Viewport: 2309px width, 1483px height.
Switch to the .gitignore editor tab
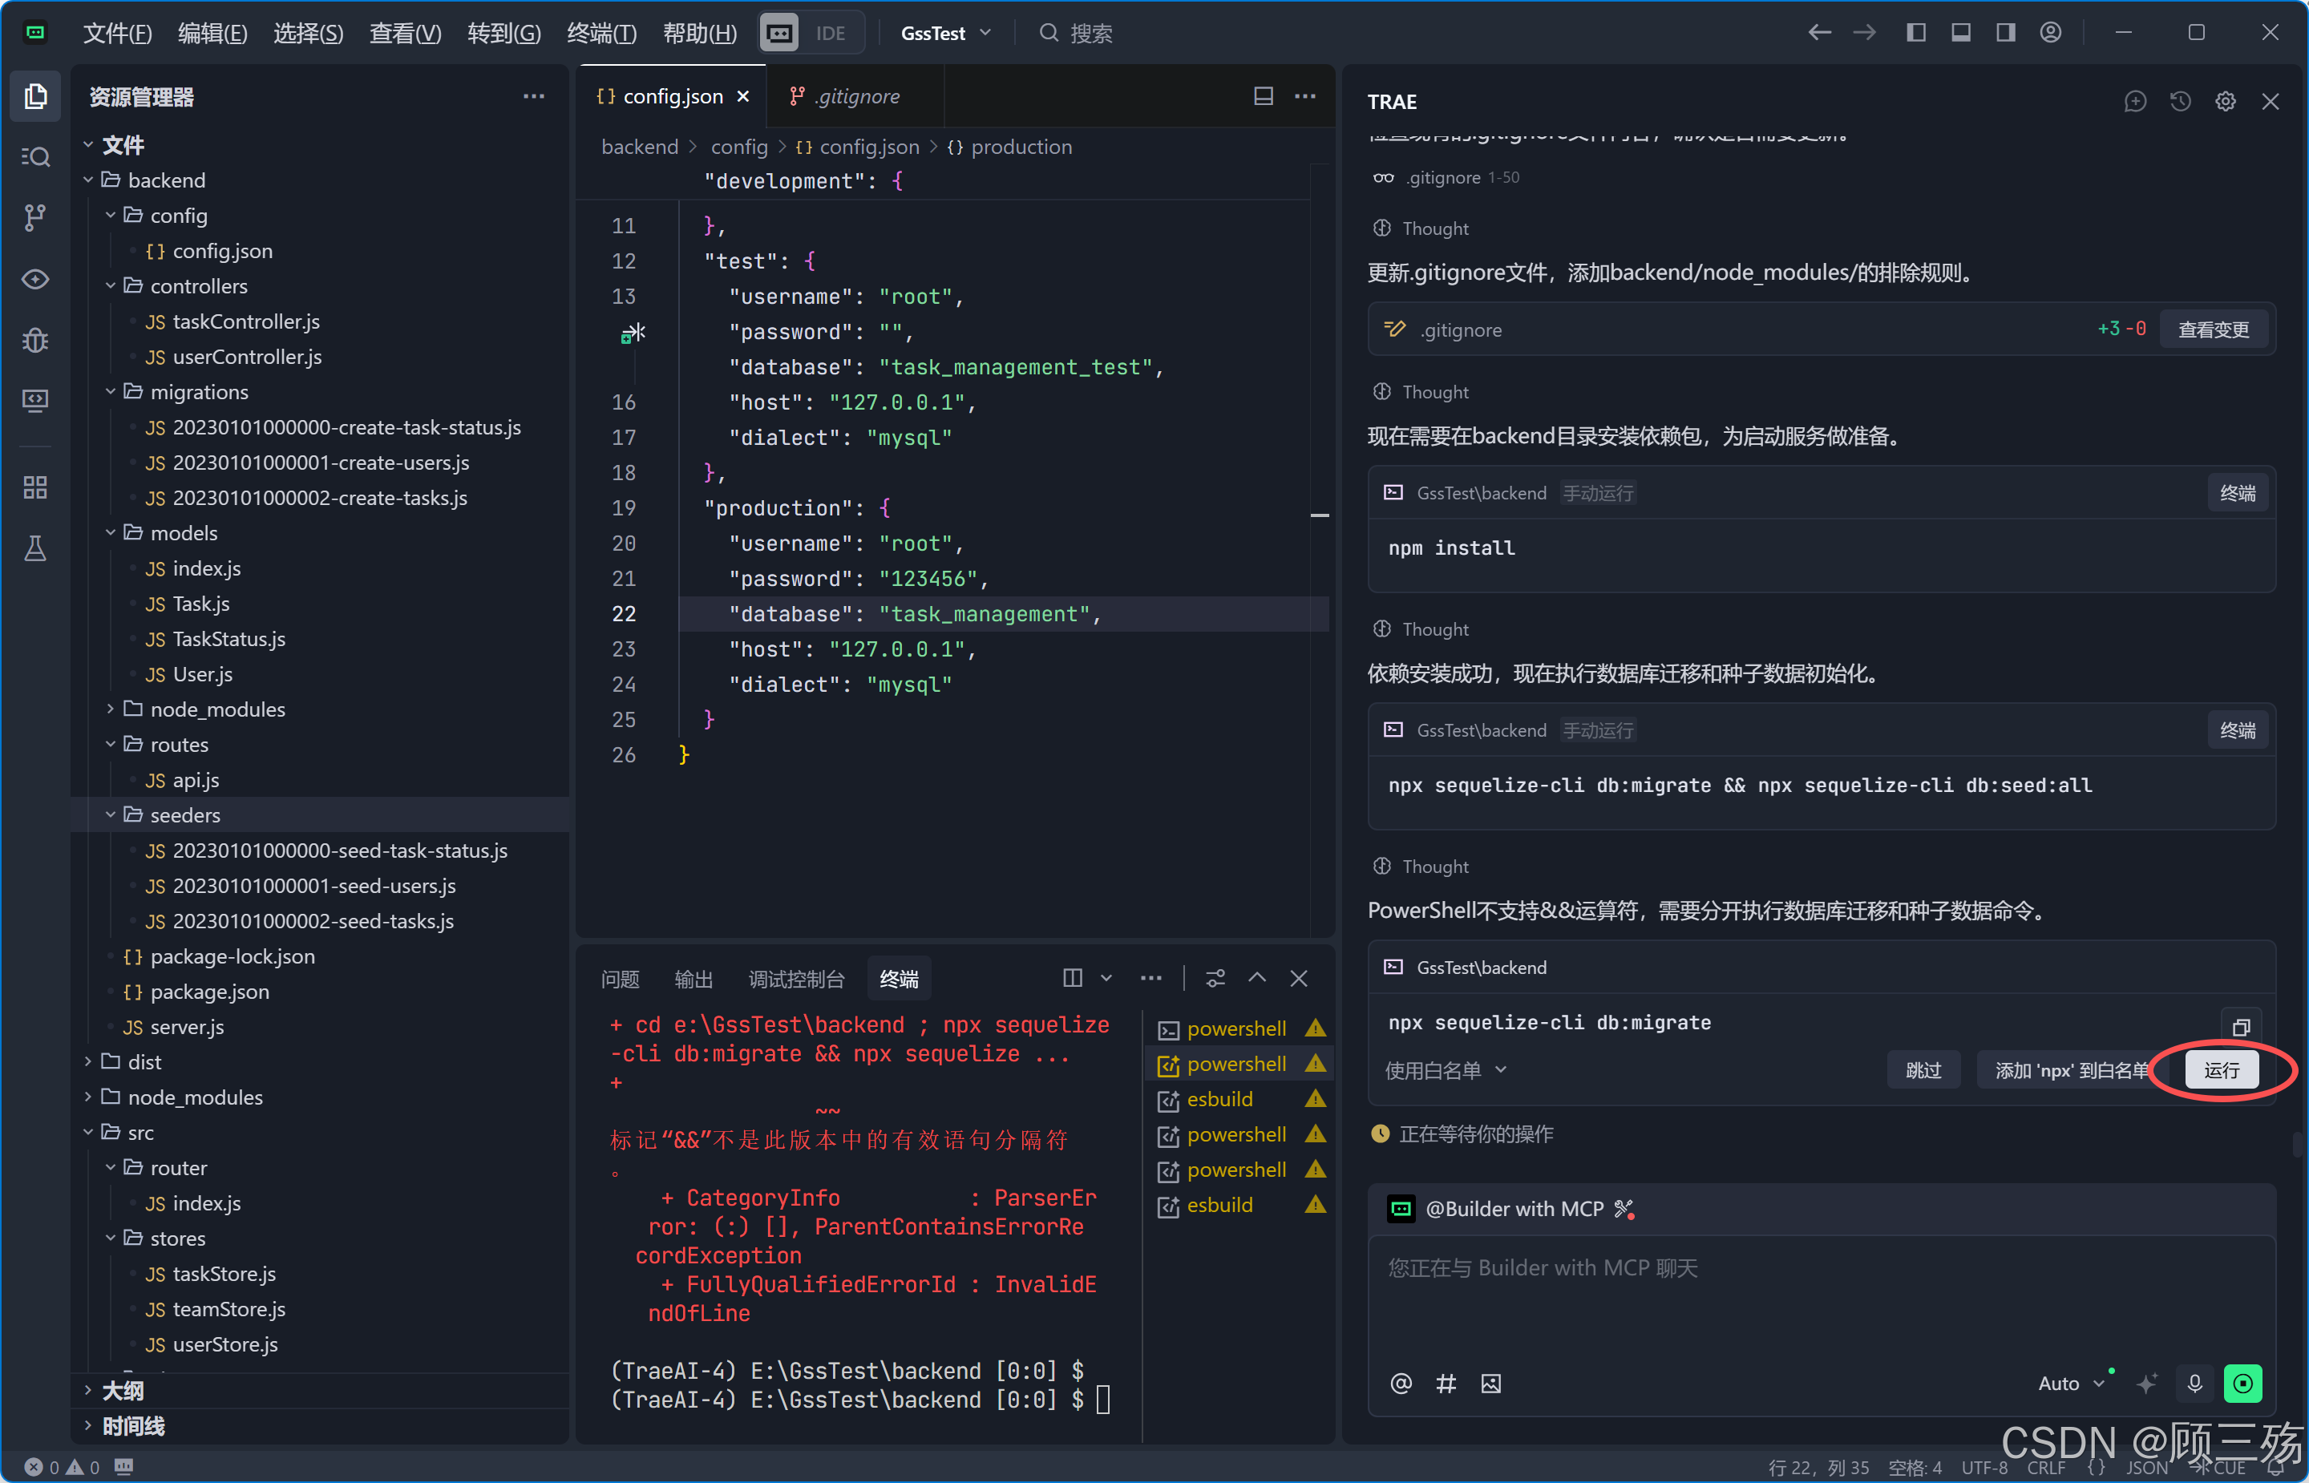pos(856,96)
